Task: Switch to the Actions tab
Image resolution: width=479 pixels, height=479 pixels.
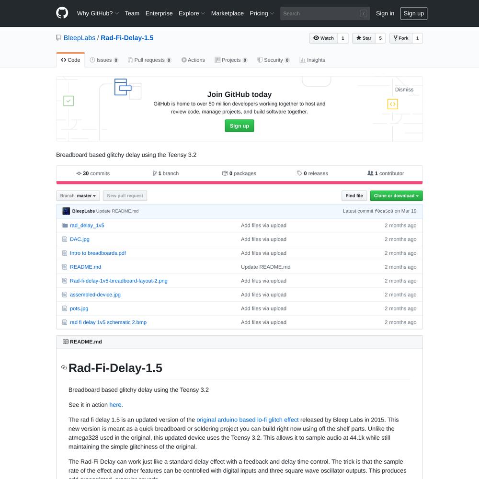Action: point(193,60)
